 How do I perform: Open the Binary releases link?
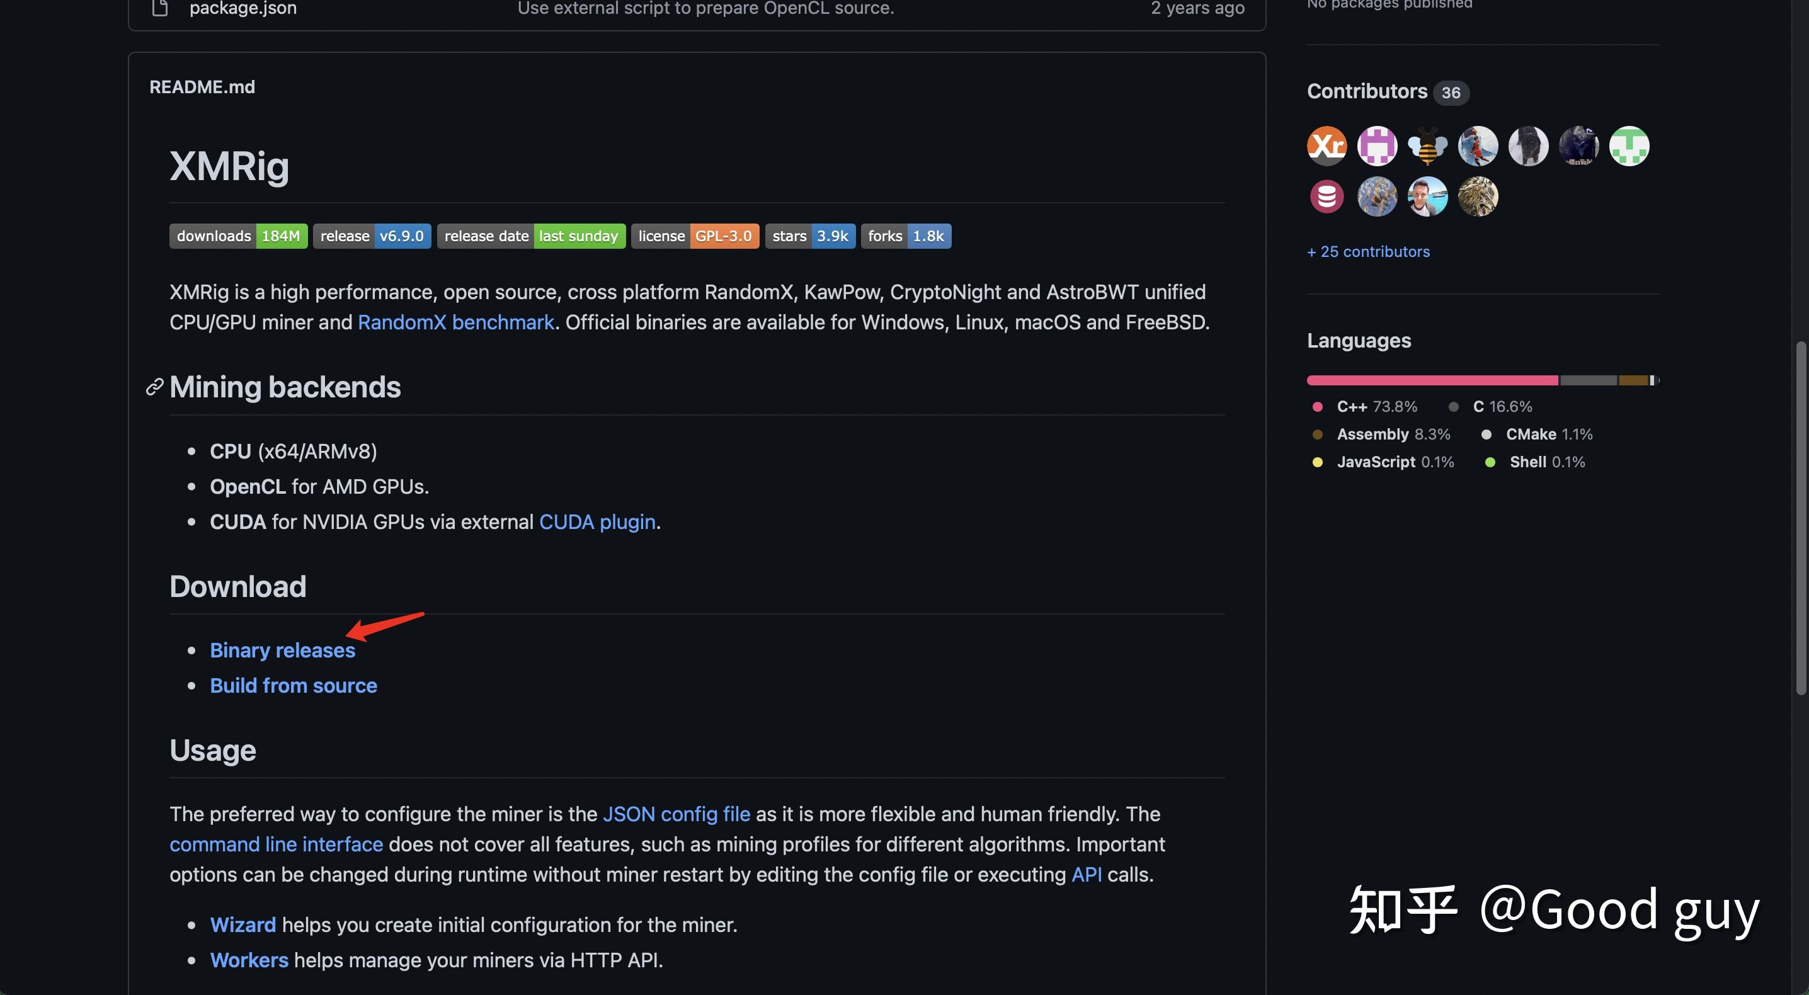click(x=282, y=651)
